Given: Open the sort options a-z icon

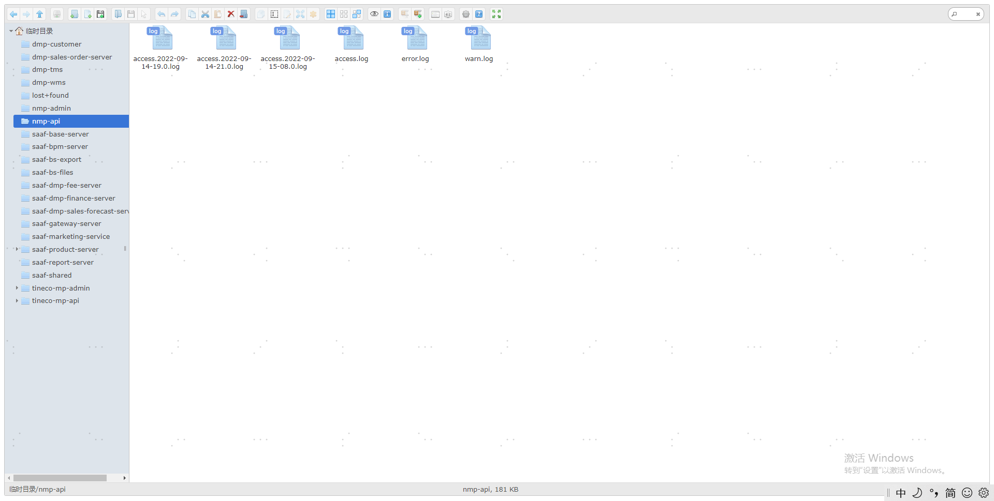Looking at the screenshot, I should point(448,14).
